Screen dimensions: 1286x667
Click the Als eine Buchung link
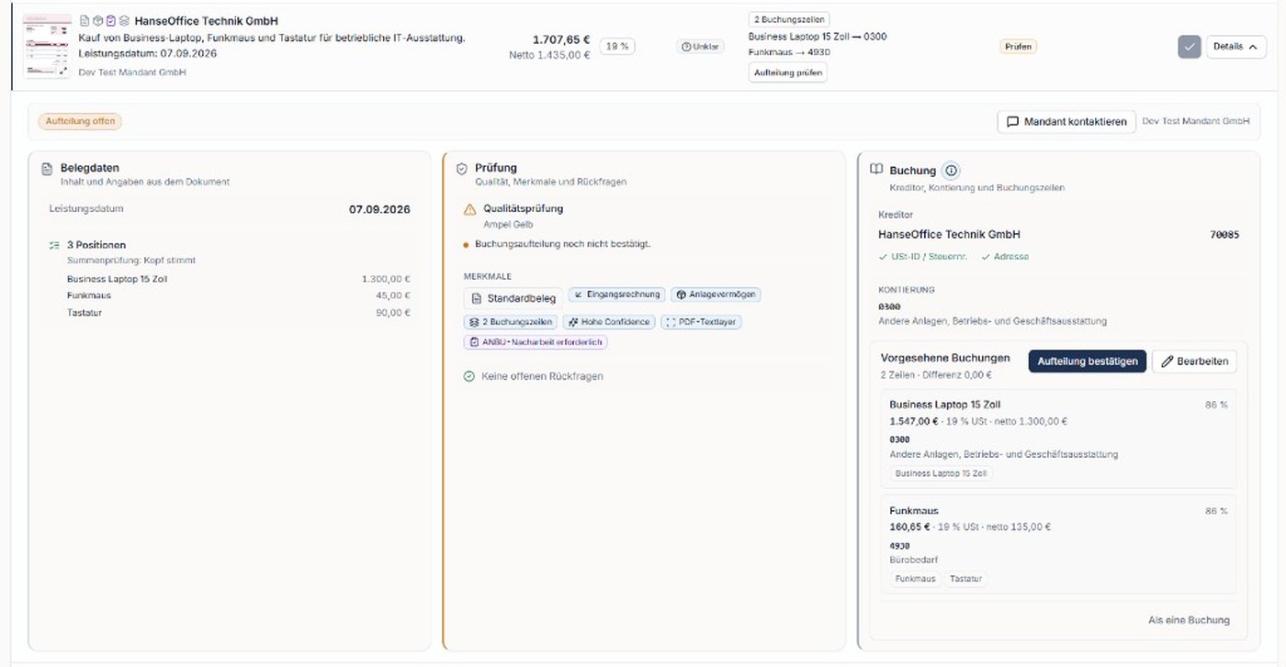pyautogui.click(x=1189, y=620)
